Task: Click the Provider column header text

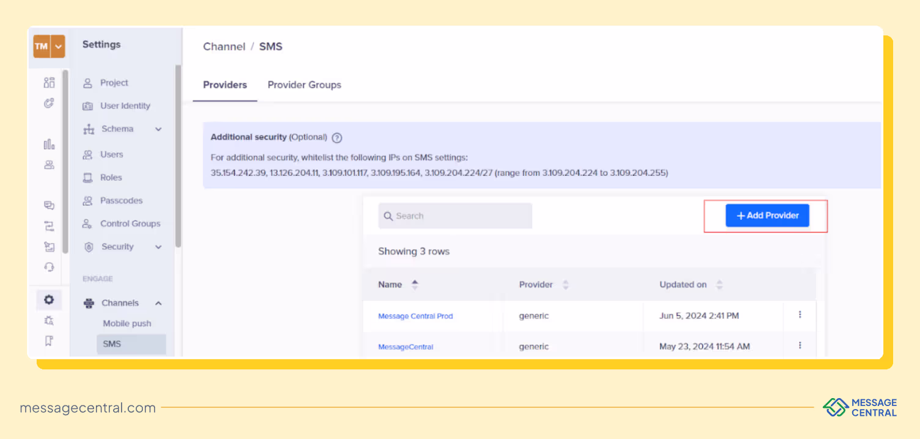Action: pyautogui.click(x=536, y=285)
